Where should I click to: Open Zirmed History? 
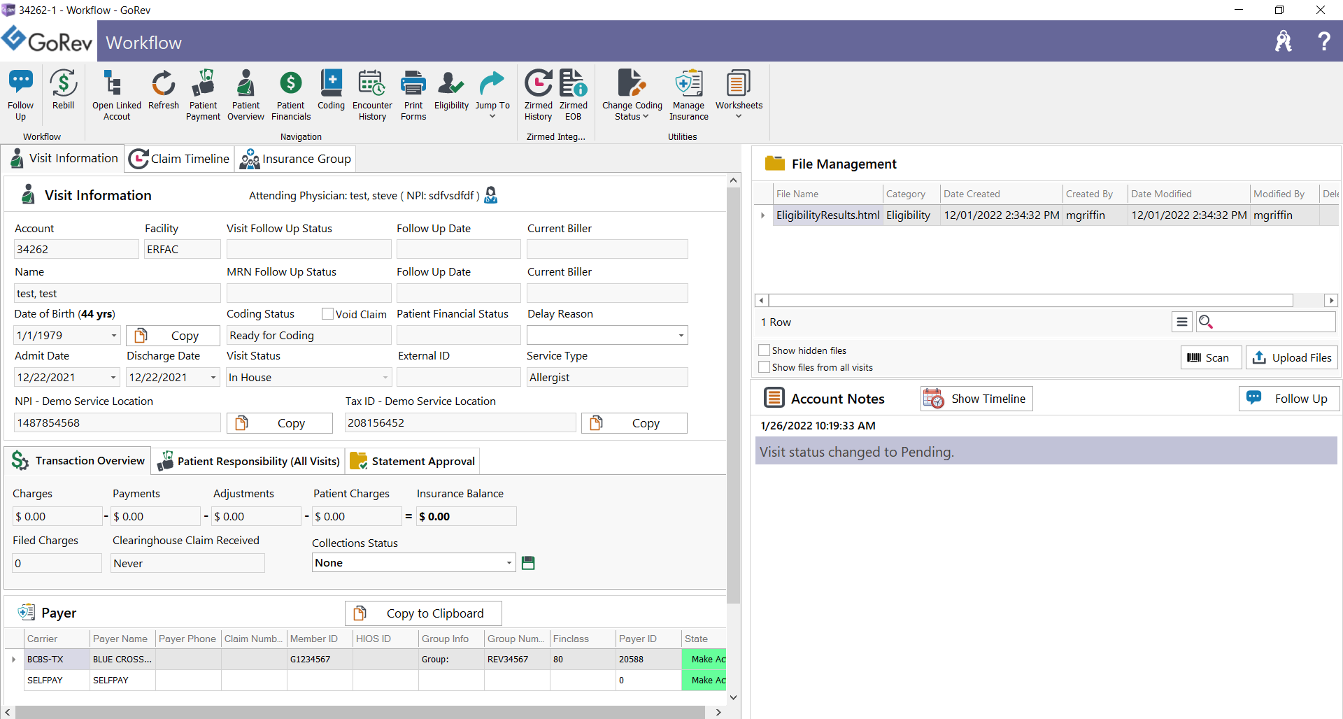coord(539,95)
